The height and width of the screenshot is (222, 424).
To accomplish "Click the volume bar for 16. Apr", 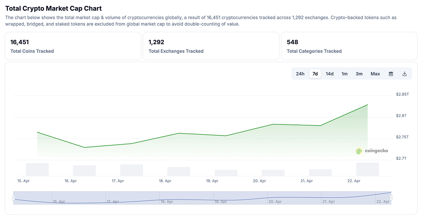I will pos(84,171).
